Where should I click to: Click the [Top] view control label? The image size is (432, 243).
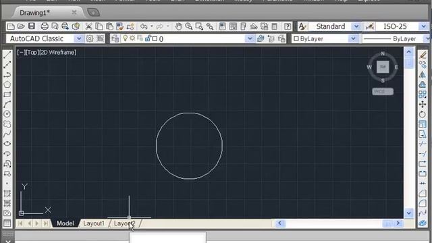pyautogui.click(x=32, y=53)
